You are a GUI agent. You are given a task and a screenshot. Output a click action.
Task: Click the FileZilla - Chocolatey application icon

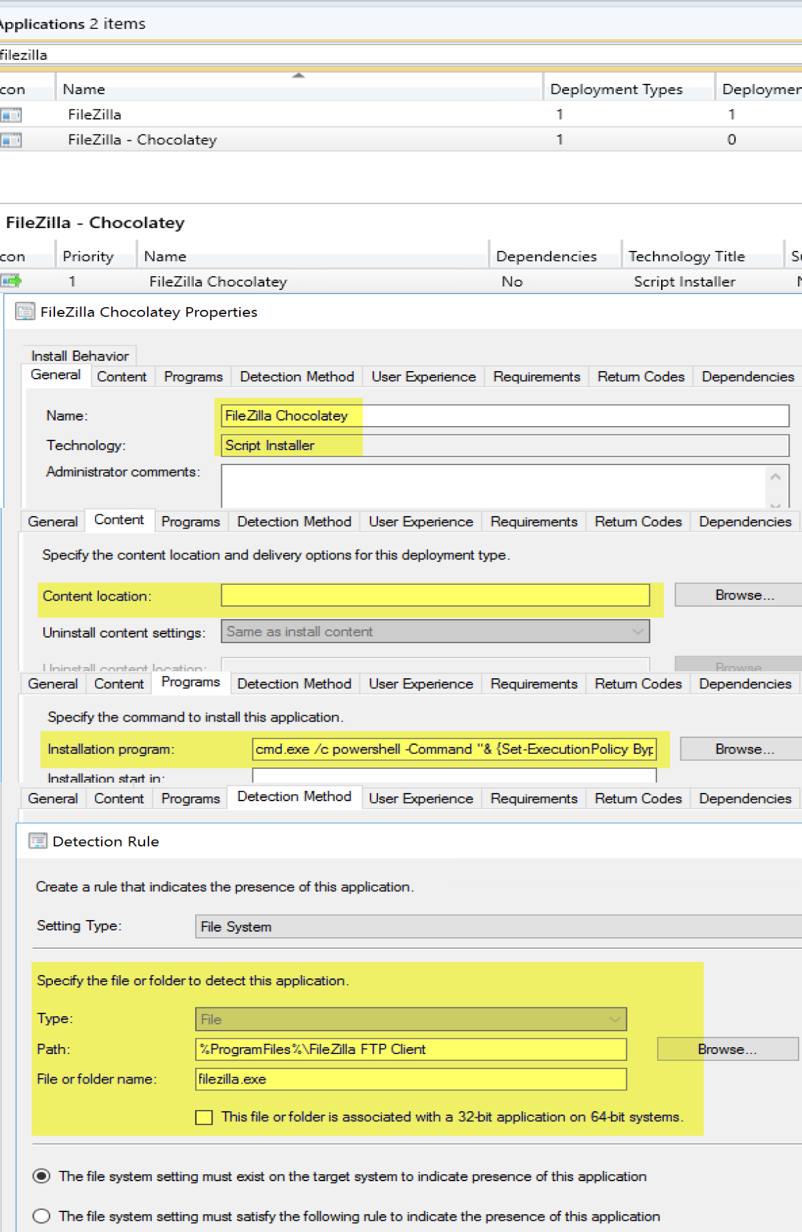pyautogui.click(x=11, y=140)
